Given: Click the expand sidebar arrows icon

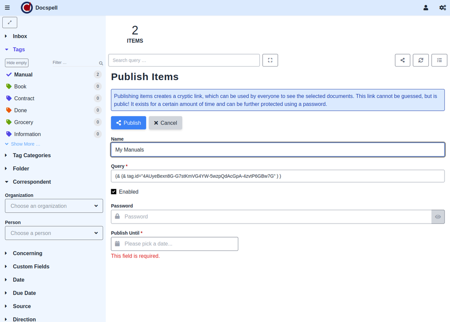Looking at the screenshot, I should coord(10,22).
